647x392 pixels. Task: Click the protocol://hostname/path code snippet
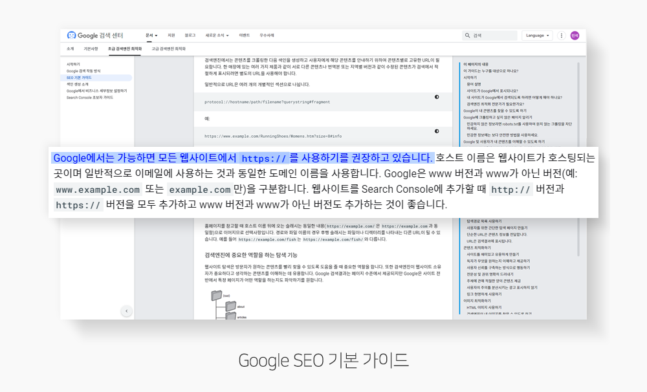[x=267, y=102]
